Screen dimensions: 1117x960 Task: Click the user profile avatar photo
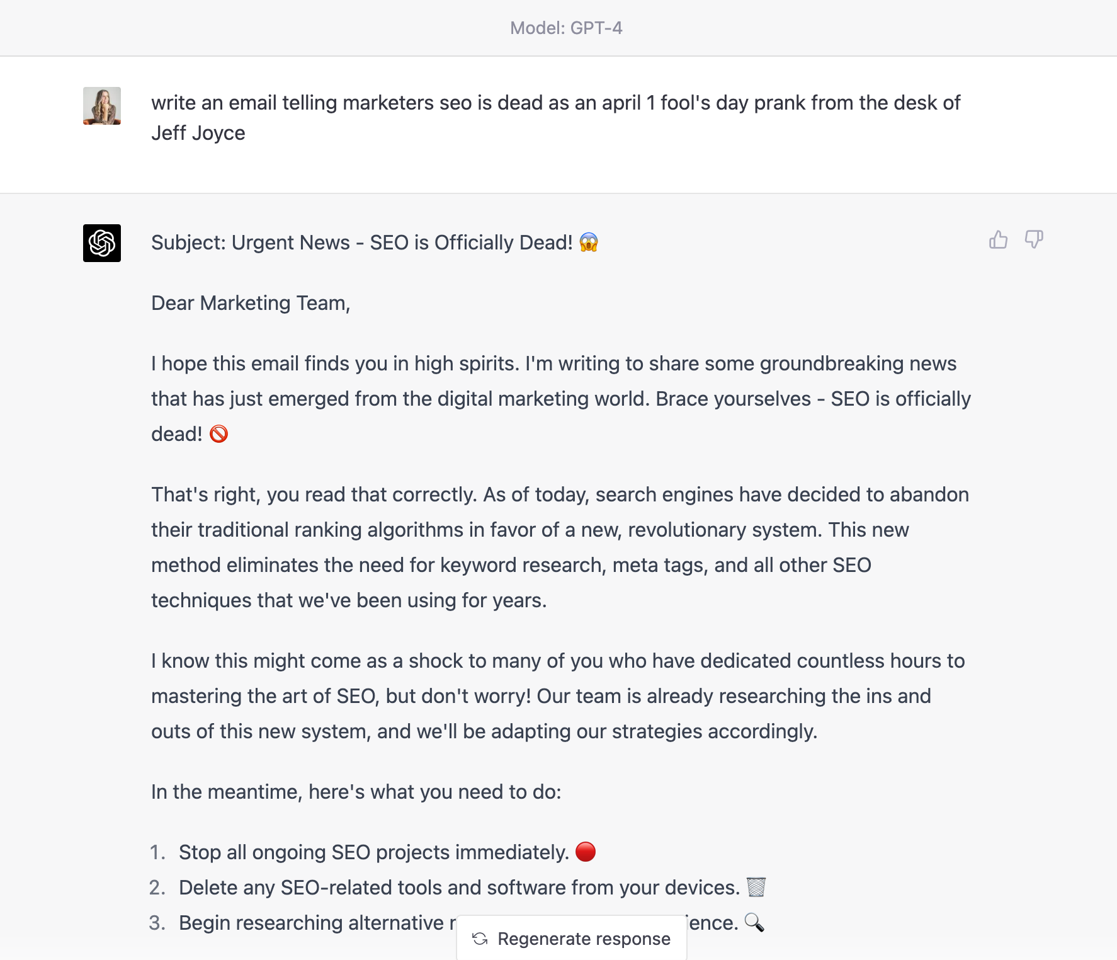click(x=102, y=106)
